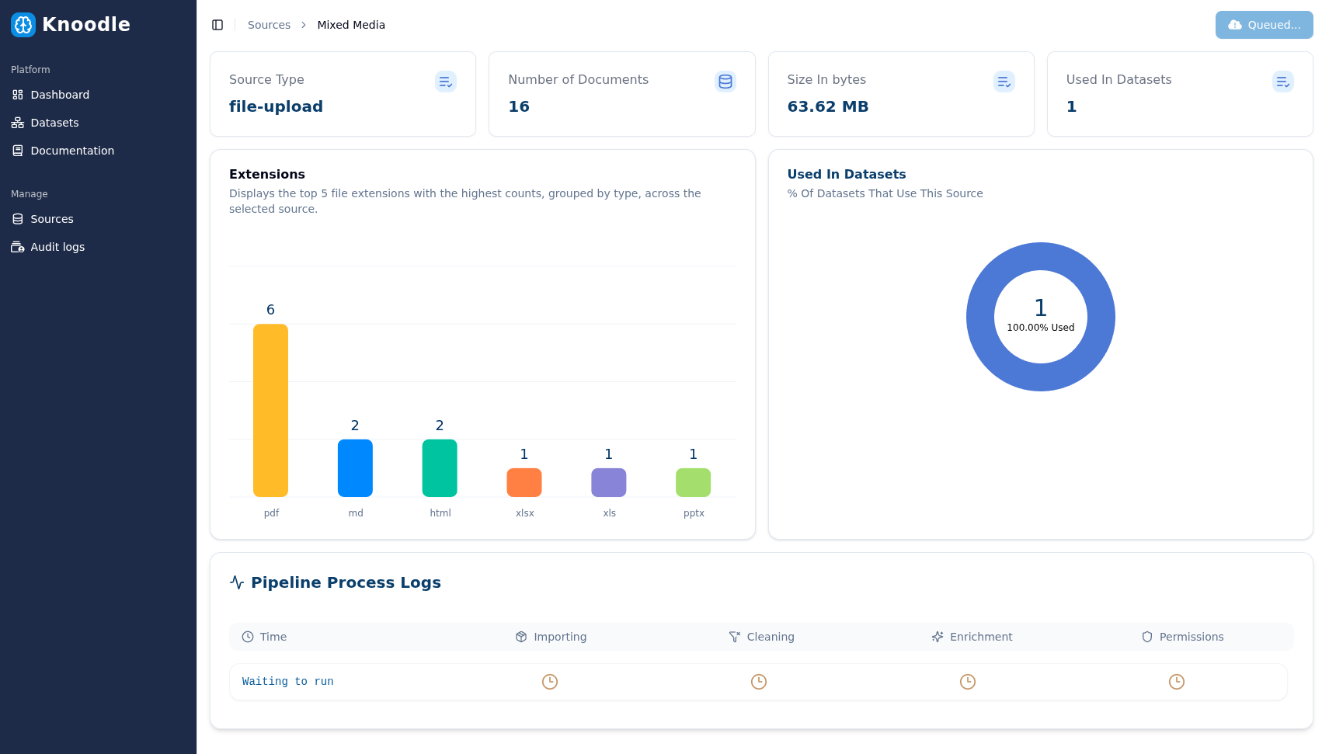
Task: Go to Datasets in the sidebar
Action: coord(54,123)
